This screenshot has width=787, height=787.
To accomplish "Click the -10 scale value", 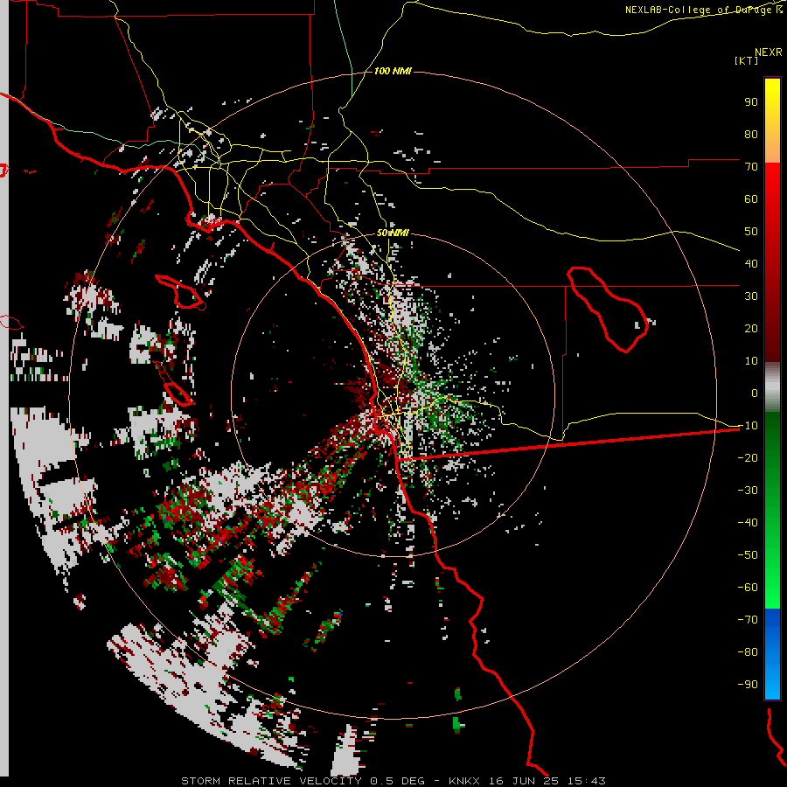I will coord(748,426).
